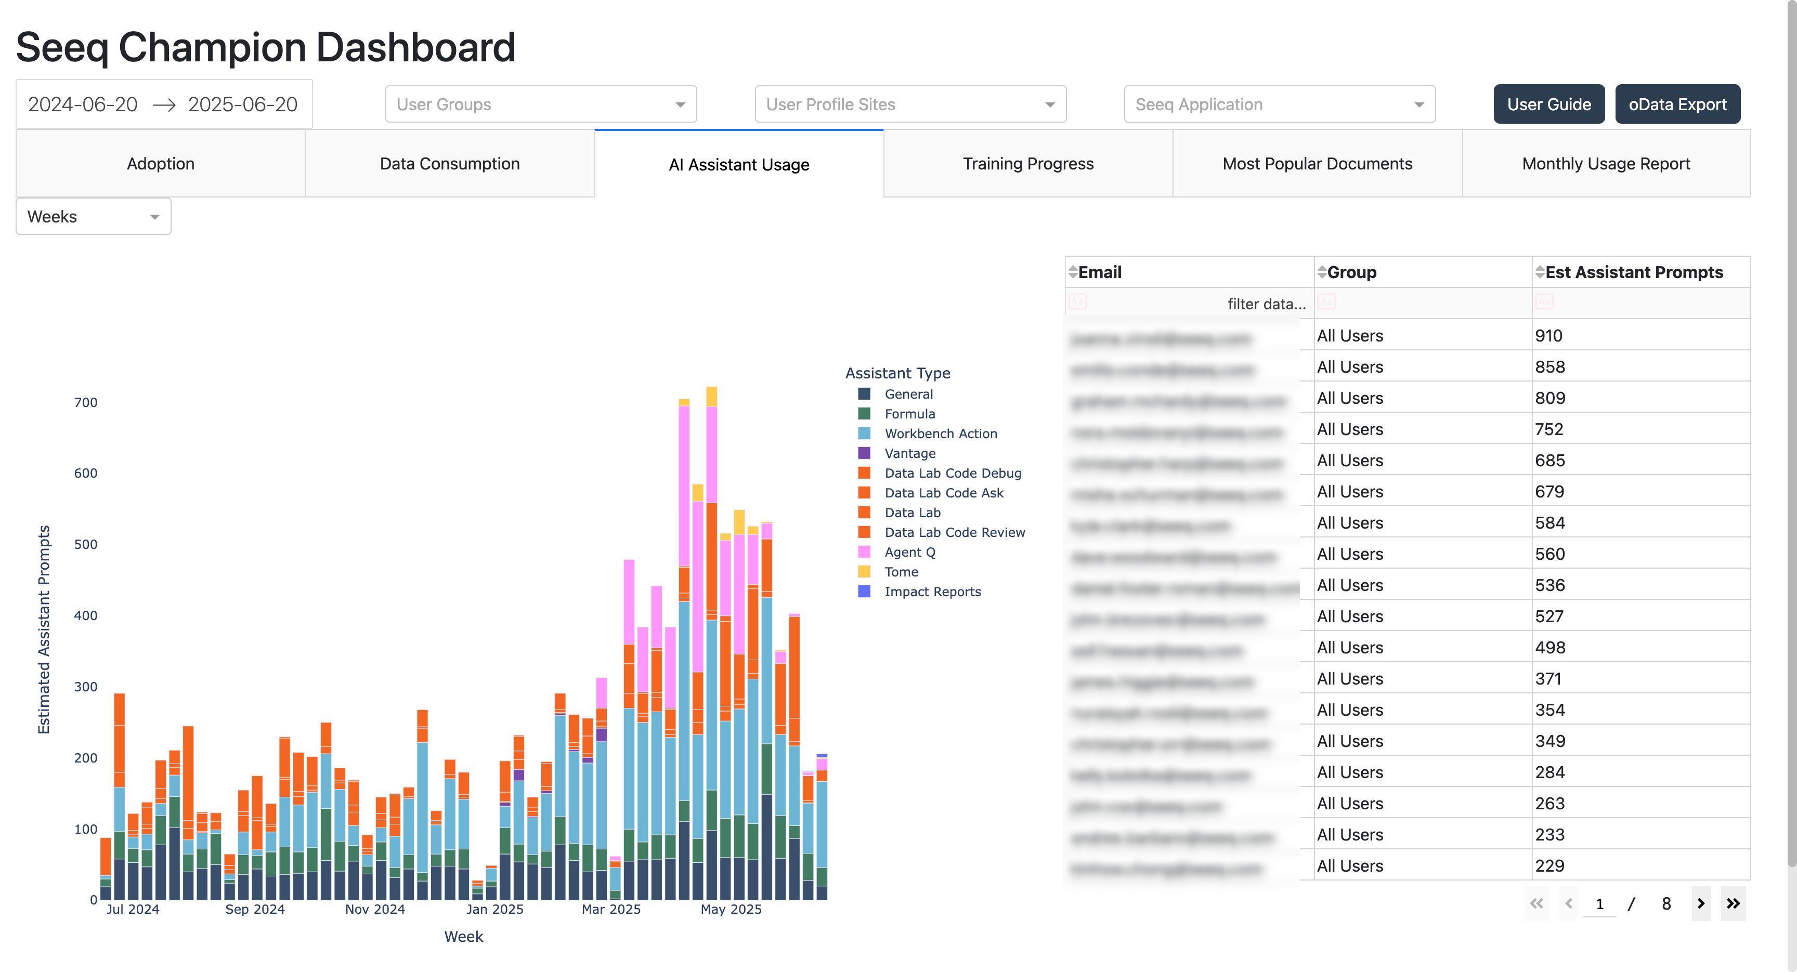1797x972 pixels.
Task: Open the User Groups dropdown
Action: tap(541, 104)
